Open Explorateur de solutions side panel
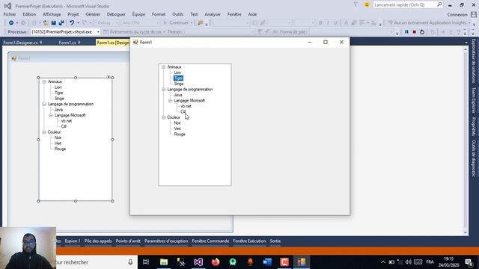This screenshot has width=479, height=269. tap(474, 61)
